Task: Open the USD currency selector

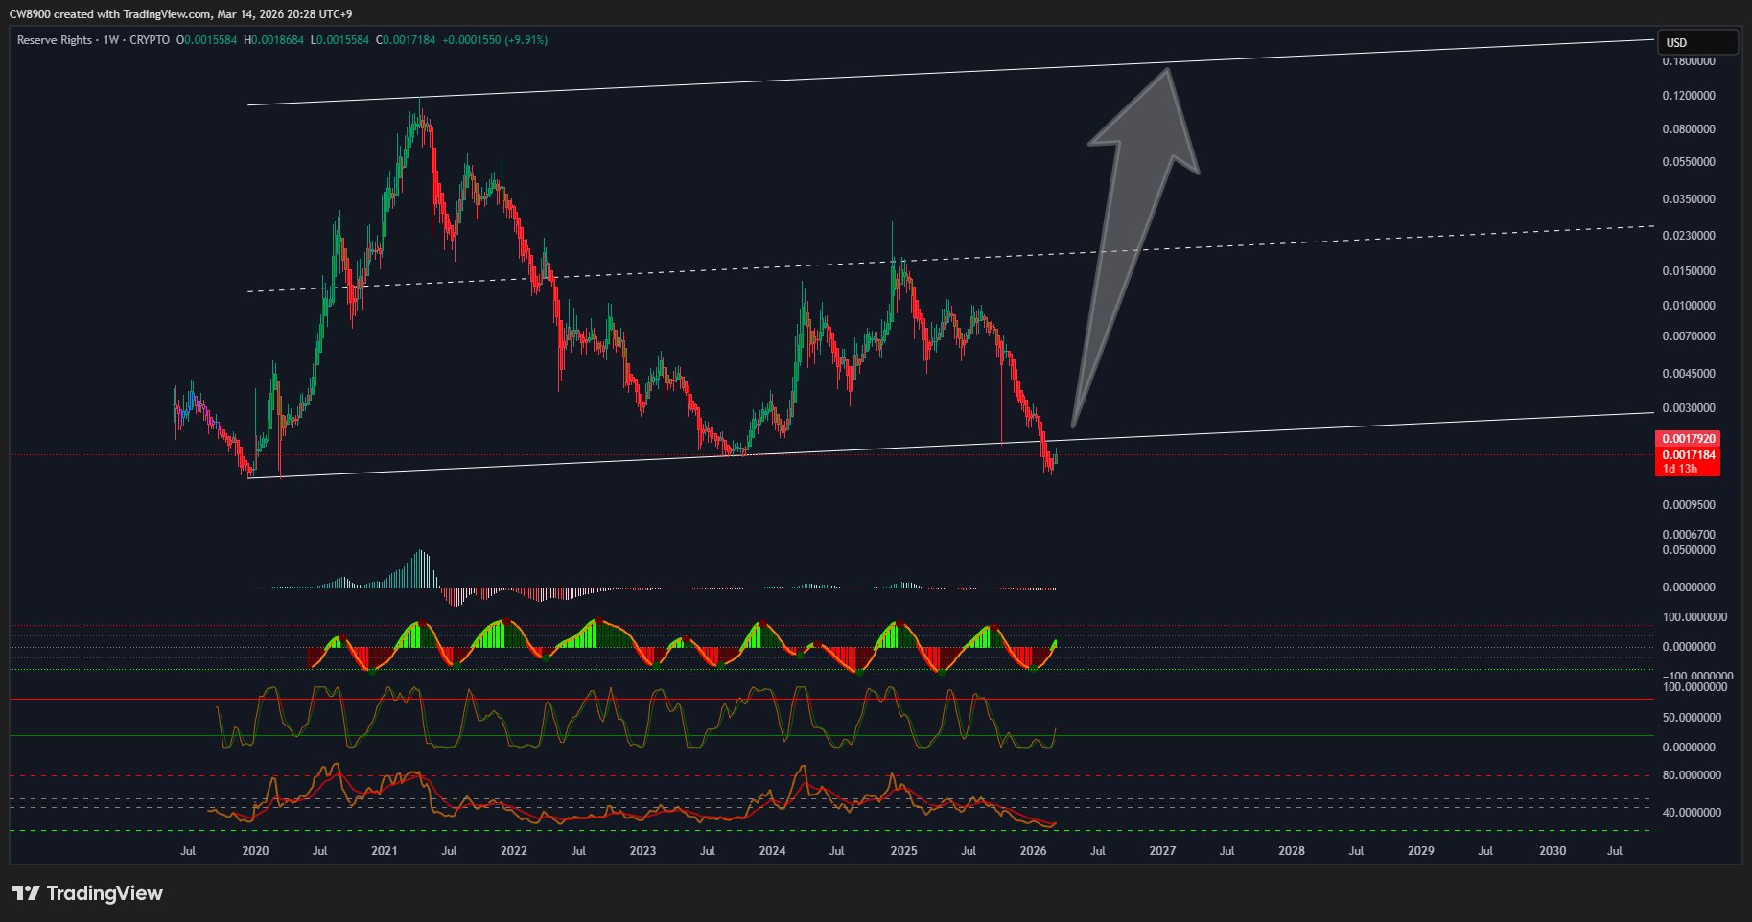Action: [1697, 42]
